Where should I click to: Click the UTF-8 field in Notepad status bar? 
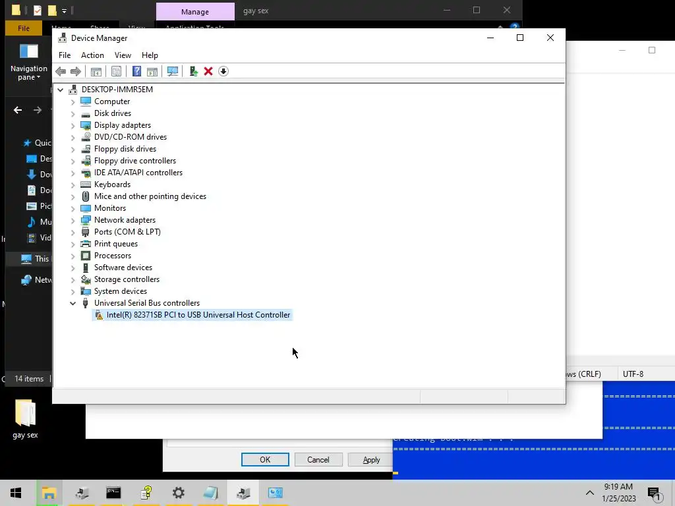coord(633,374)
